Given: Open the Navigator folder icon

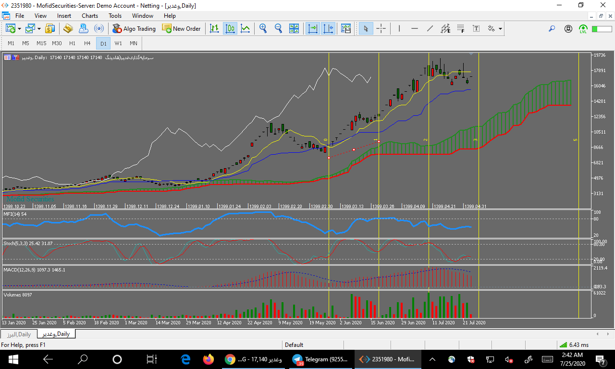Looking at the screenshot, I should [x=68, y=29].
